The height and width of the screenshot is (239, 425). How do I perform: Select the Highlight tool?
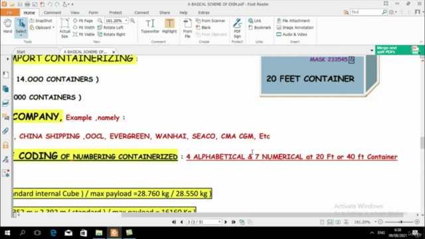pyautogui.click(x=169, y=27)
